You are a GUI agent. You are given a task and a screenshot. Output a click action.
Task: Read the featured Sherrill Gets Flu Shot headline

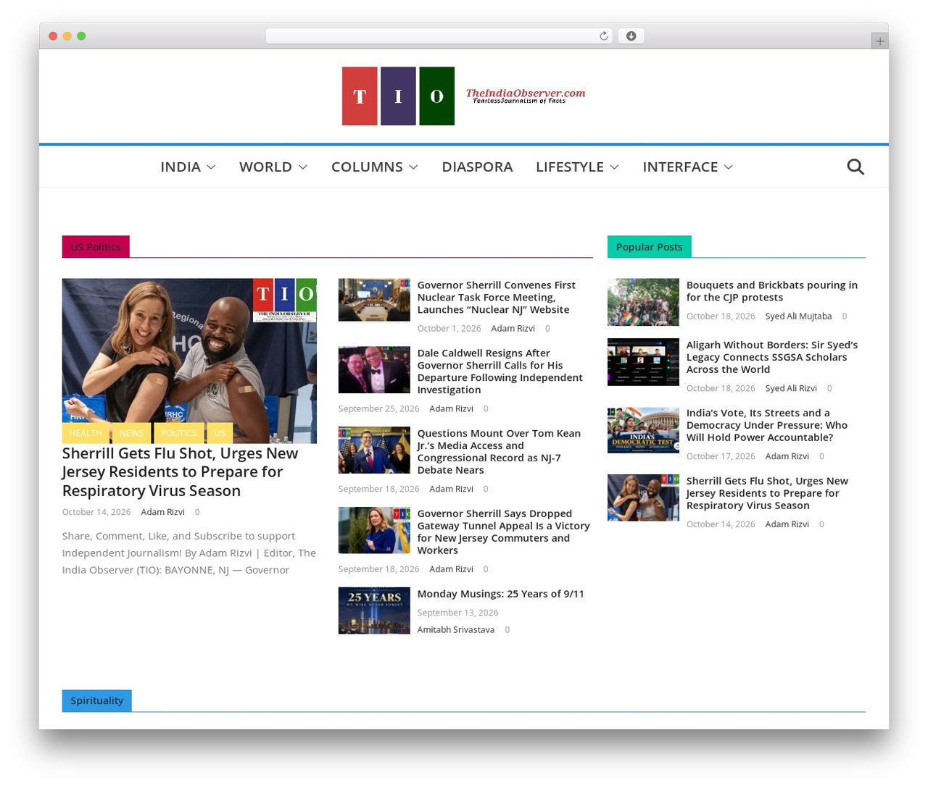pyautogui.click(x=180, y=472)
